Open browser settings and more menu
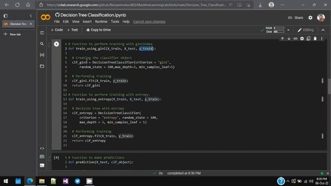331x186 pixels. [282, 5]
